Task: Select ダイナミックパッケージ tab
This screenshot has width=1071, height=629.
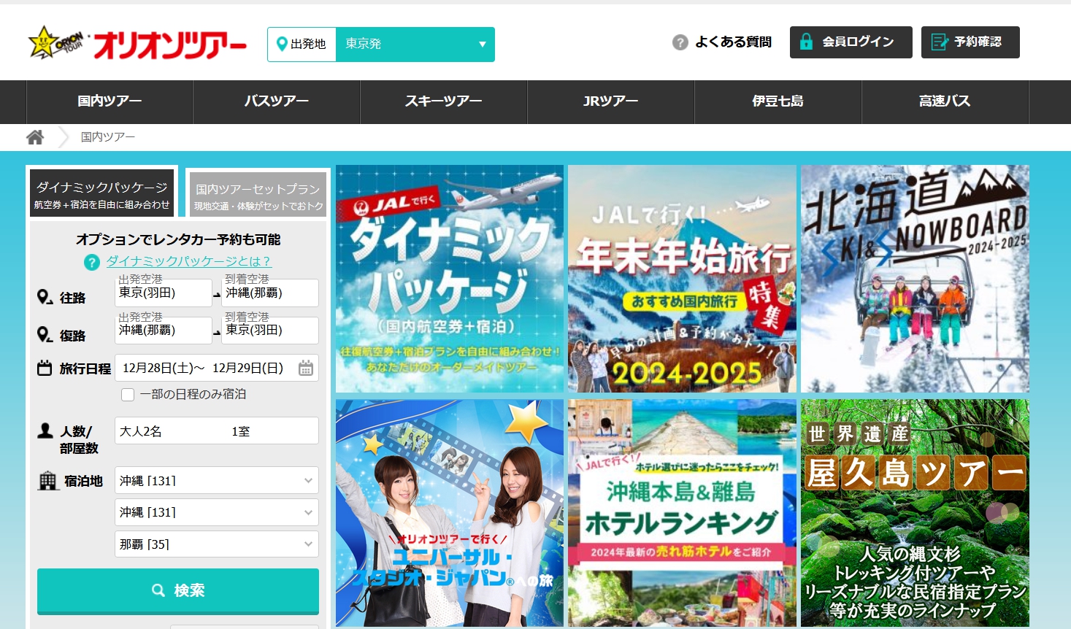Action: (x=102, y=193)
